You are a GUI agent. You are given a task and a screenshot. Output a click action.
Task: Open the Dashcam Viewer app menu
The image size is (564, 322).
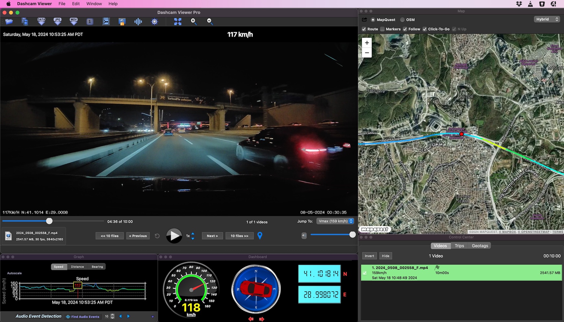(x=34, y=4)
